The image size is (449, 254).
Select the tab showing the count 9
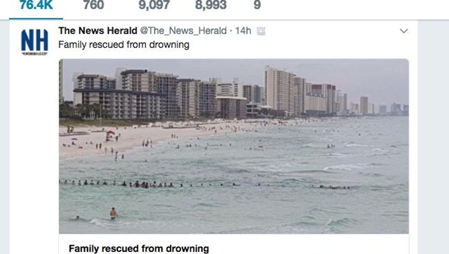coord(257,5)
